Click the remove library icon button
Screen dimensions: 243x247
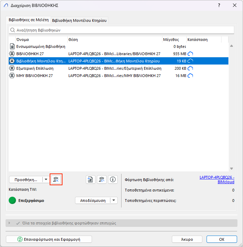pos(56,179)
